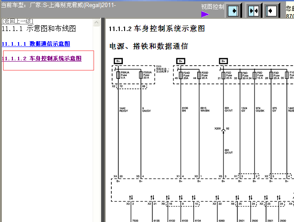Click the expand-right view control icon
Image resolution: width=294 pixels, height=222 pixels.
(x=233, y=11)
